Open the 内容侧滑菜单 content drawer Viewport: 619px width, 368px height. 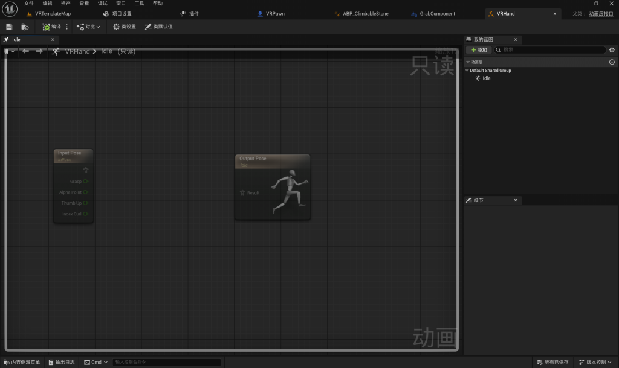[22, 362]
